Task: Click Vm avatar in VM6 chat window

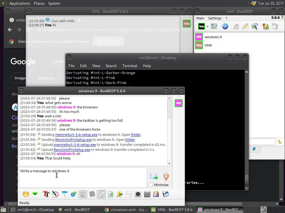Action: coord(187,24)
